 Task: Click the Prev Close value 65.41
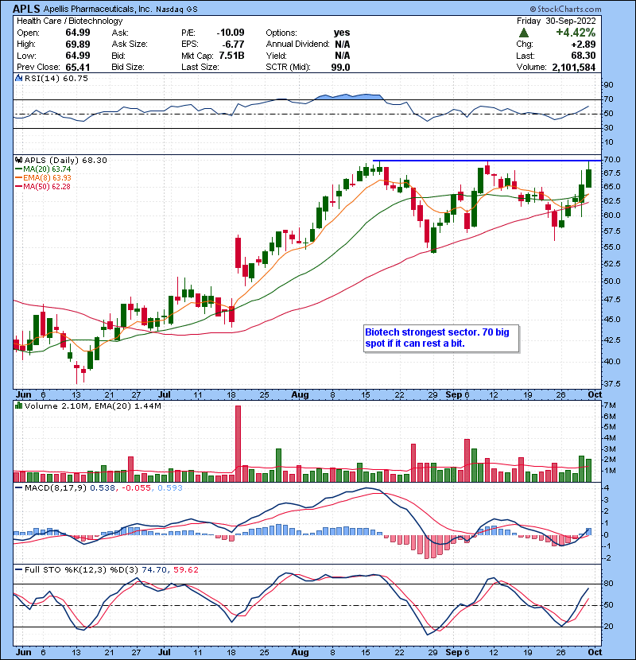(77, 67)
